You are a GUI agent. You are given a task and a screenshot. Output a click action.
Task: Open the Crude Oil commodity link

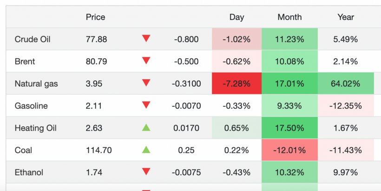(33, 39)
